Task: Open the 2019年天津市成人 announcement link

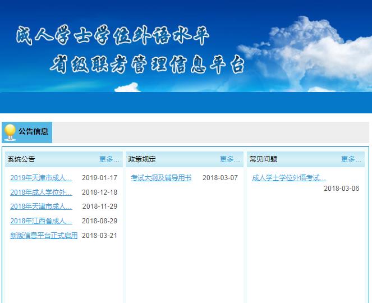Action: tap(41, 178)
